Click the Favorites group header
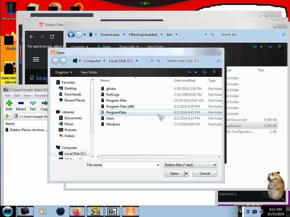This screenshot has width=290, height=217. tap(68, 83)
